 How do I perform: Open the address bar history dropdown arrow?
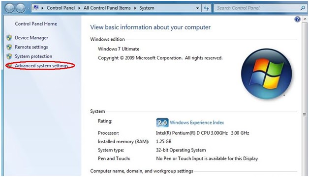[x=197, y=8]
